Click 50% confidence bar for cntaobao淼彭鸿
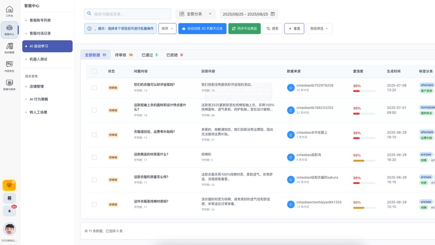 [x=364, y=161]
